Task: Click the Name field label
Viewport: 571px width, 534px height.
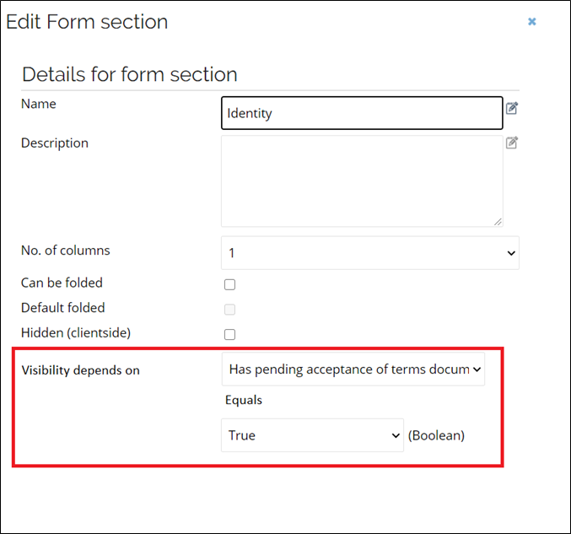Action: tap(39, 104)
